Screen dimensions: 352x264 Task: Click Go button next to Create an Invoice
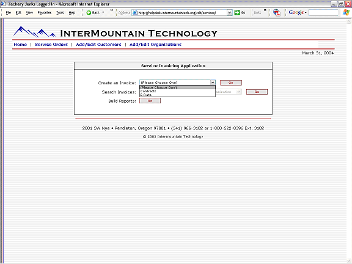pos(231,82)
